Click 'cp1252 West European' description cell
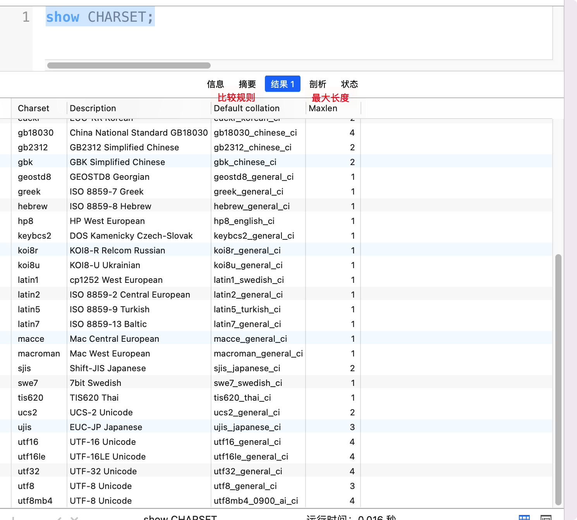The width and height of the screenshot is (577, 520). pyautogui.click(x=116, y=280)
